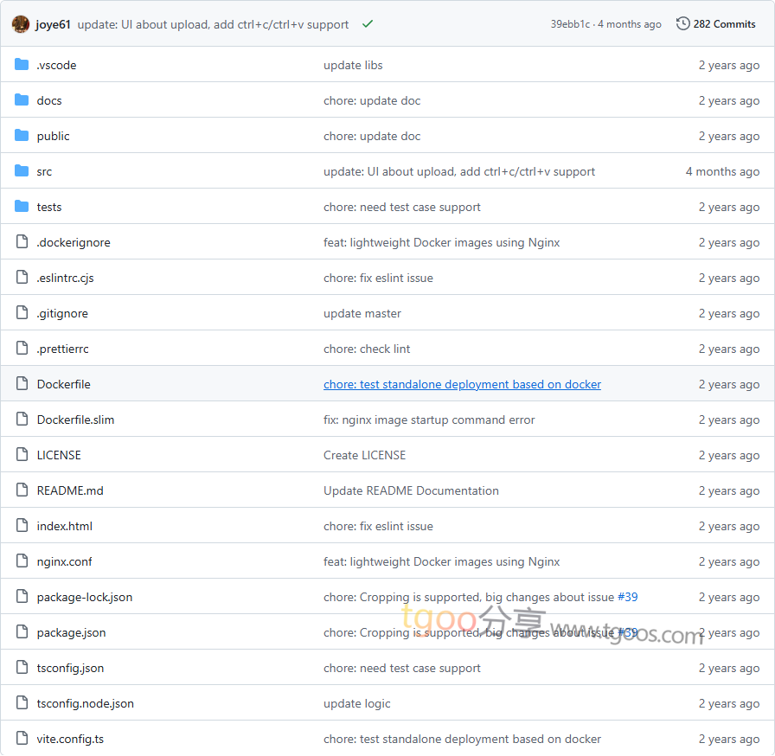Screen dimensions: 775x756
Task: Open the package.json file
Action: point(71,632)
